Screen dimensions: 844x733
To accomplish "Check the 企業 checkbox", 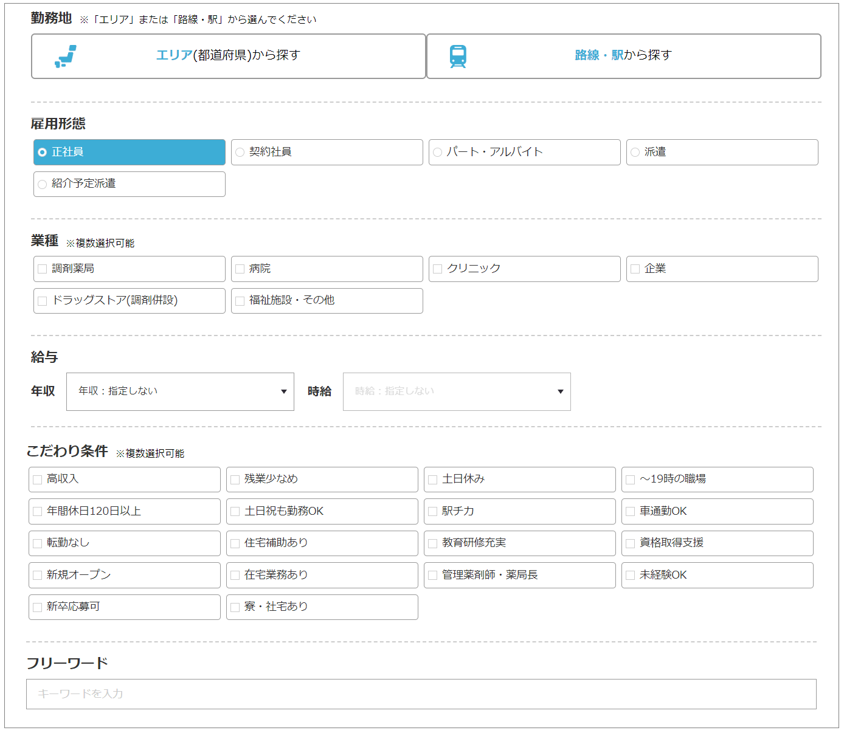I will click(722, 269).
